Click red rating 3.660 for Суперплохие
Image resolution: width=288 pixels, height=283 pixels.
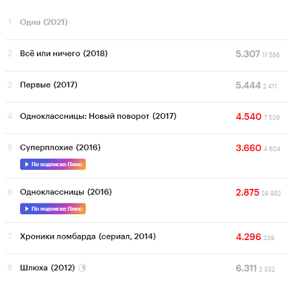tap(248, 148)
